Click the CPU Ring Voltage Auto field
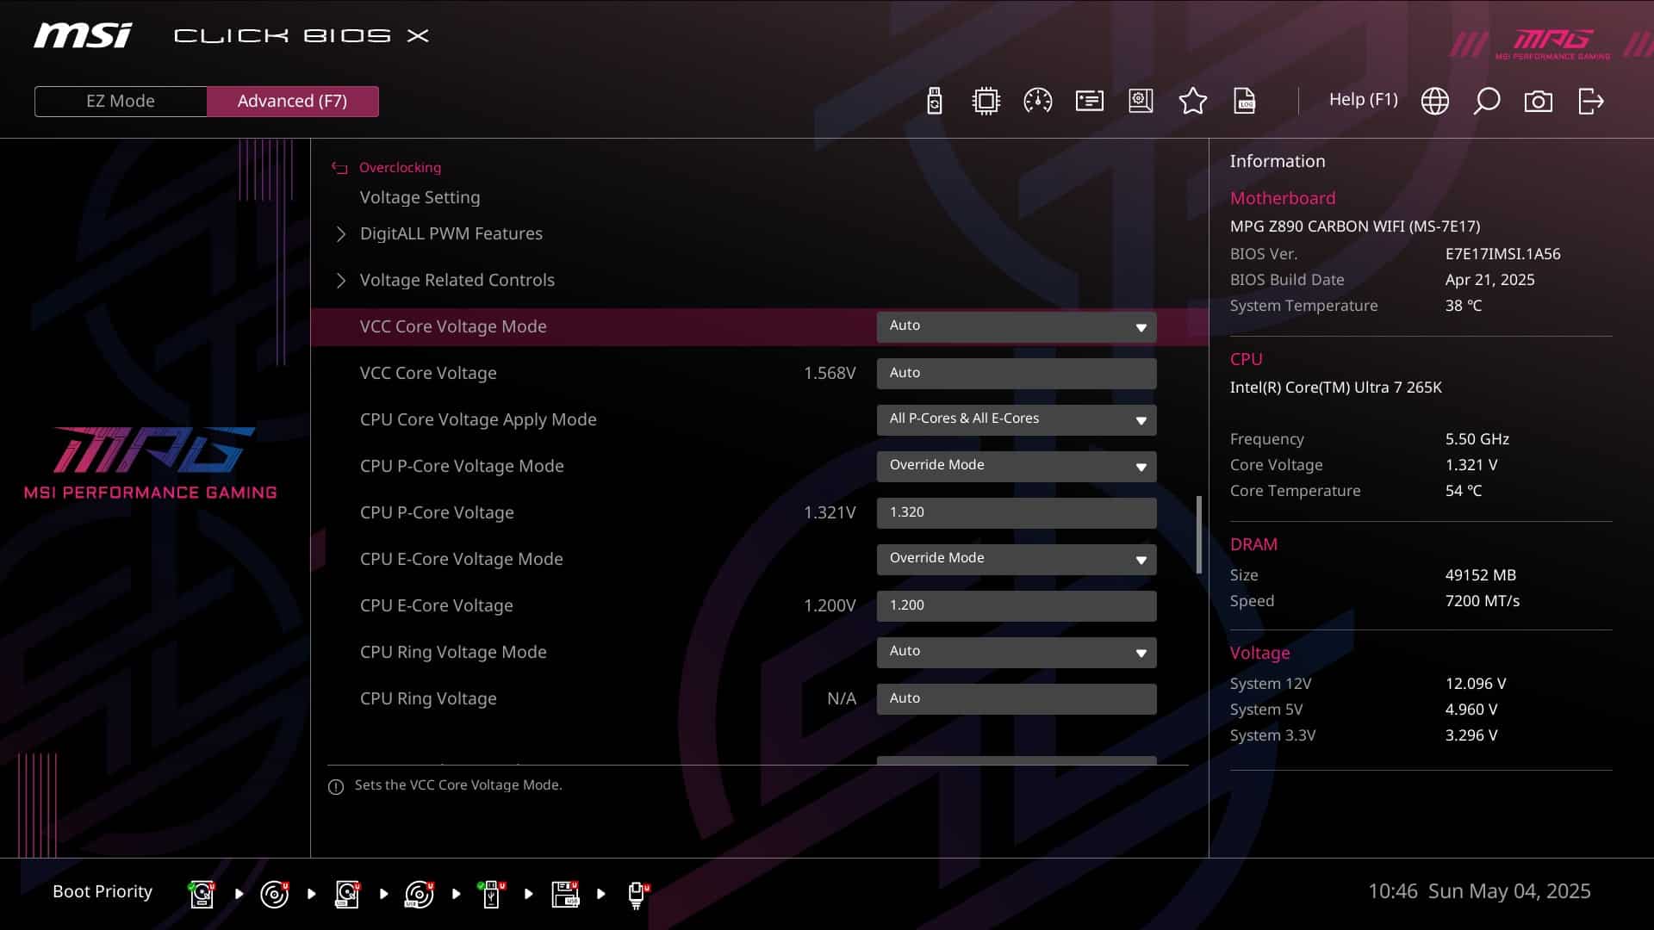This screenshot has height=930, width=1654. coord(1017,698)
